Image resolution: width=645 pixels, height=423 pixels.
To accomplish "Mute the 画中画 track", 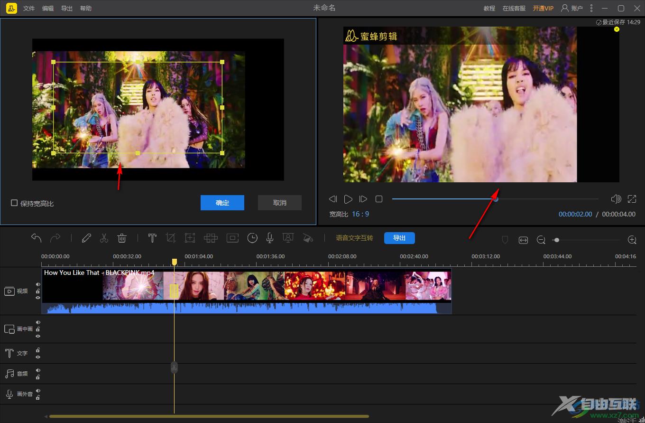I will pyautogui.click(x=38, y=322).
